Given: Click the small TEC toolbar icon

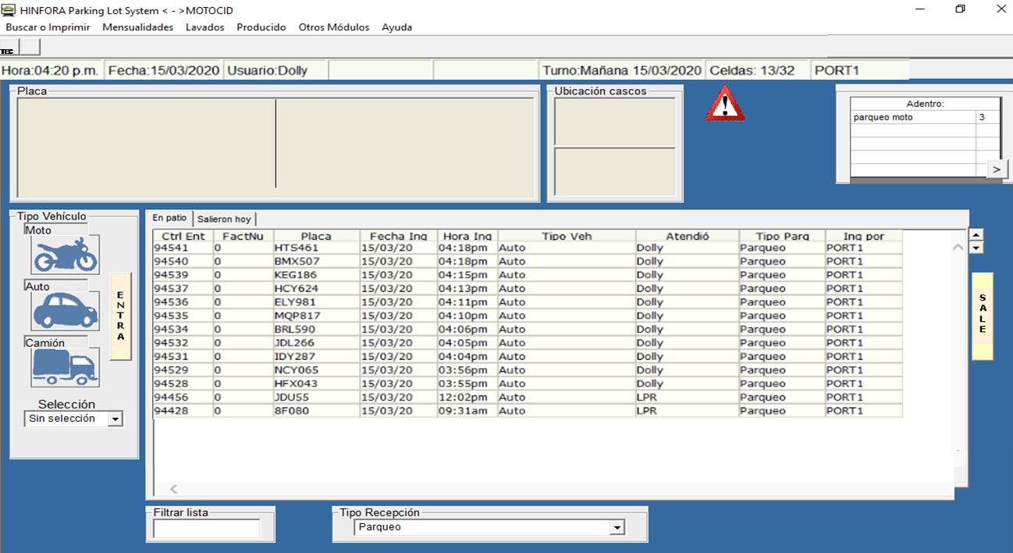Looking at the screenshot, I should coord(8,48).
